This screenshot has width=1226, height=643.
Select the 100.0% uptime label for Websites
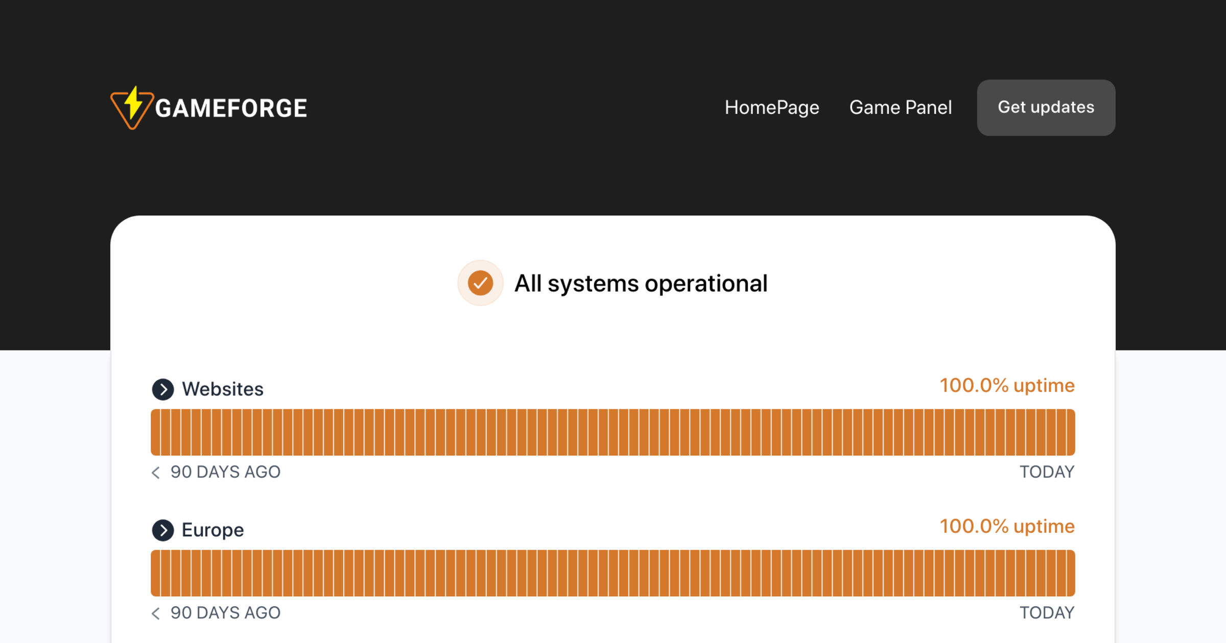pos(1007,386)
